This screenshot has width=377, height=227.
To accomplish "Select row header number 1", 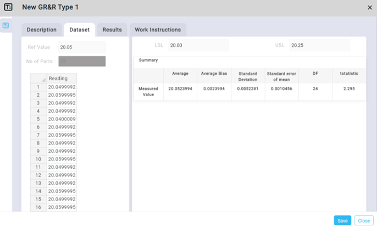I will pos(38,87).
